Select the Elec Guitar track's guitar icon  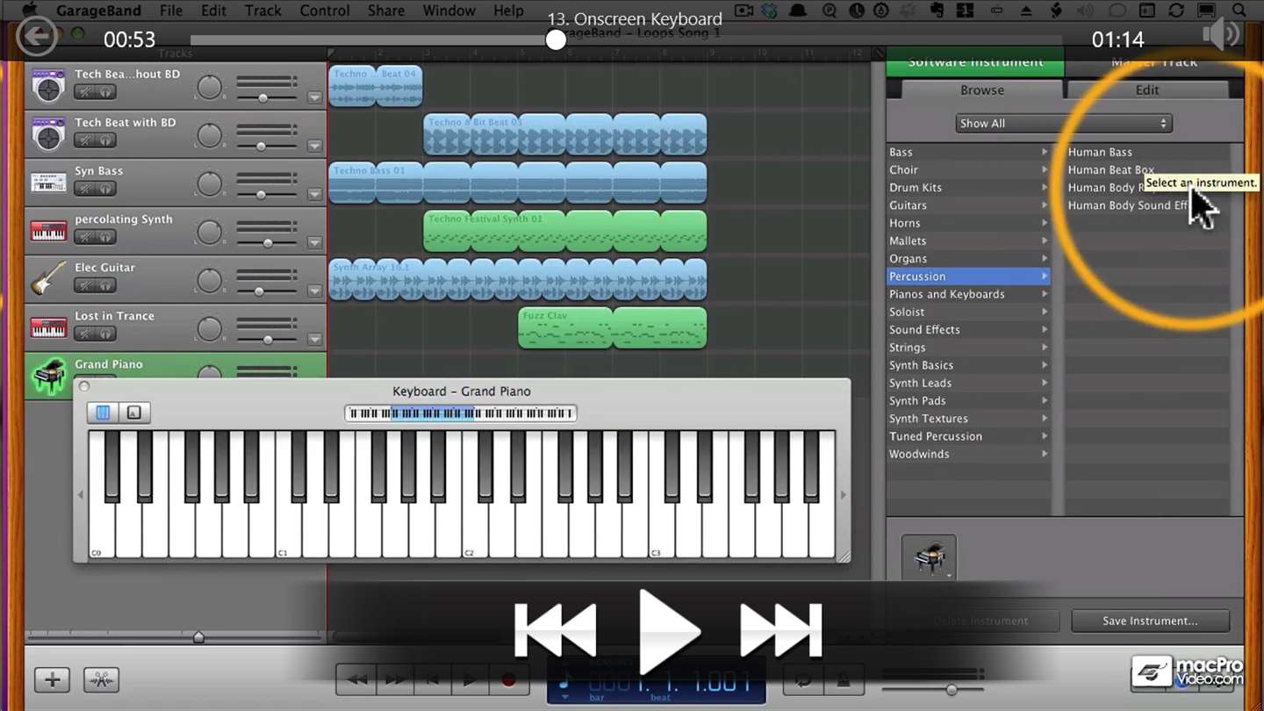48,279
